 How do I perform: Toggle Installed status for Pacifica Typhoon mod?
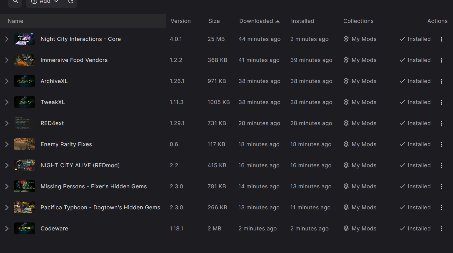(x=415, y=208)
